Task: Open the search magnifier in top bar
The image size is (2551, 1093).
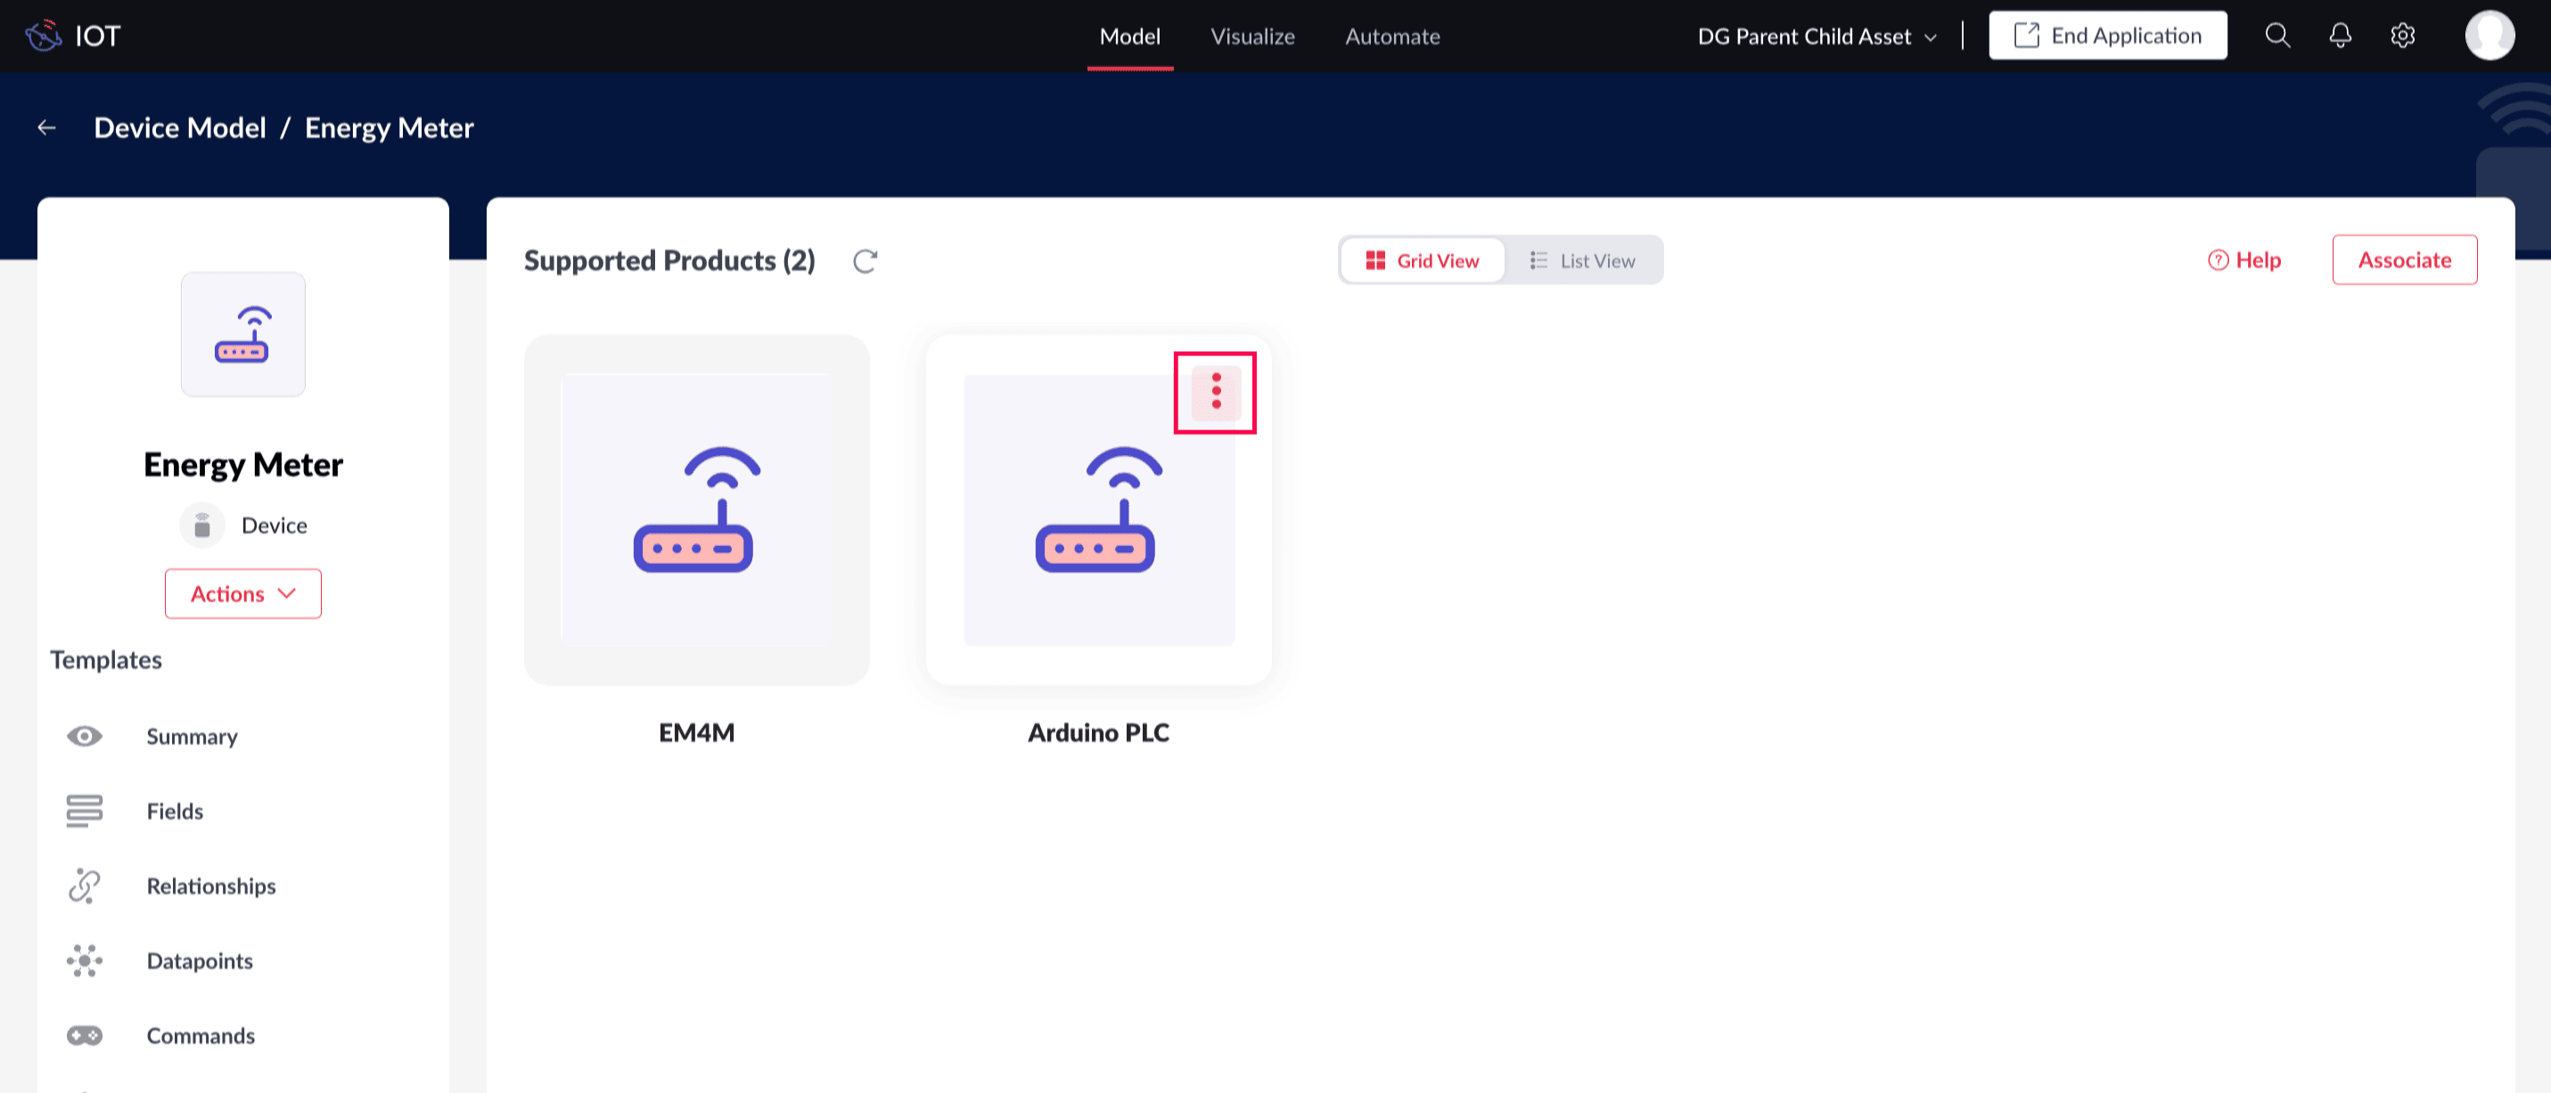Action: [2276, 37]
